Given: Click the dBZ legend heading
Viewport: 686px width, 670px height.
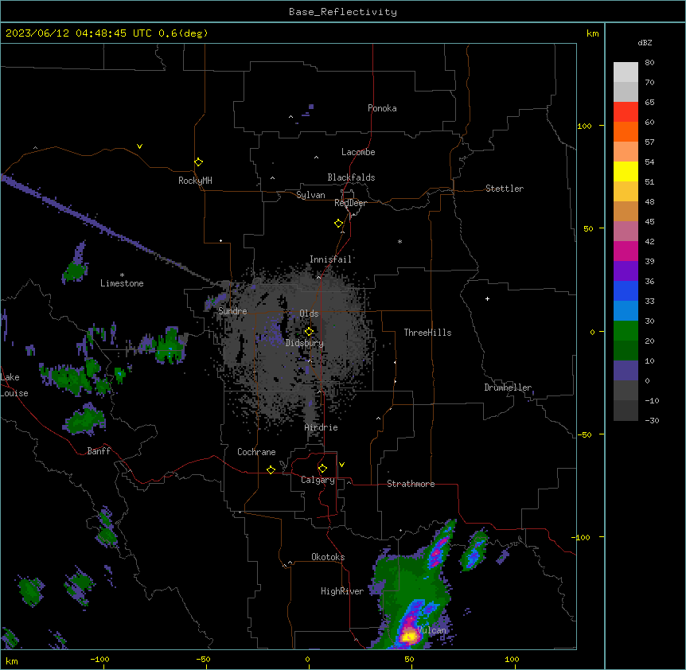Looking at the screenshot, I should pos(645,42).
